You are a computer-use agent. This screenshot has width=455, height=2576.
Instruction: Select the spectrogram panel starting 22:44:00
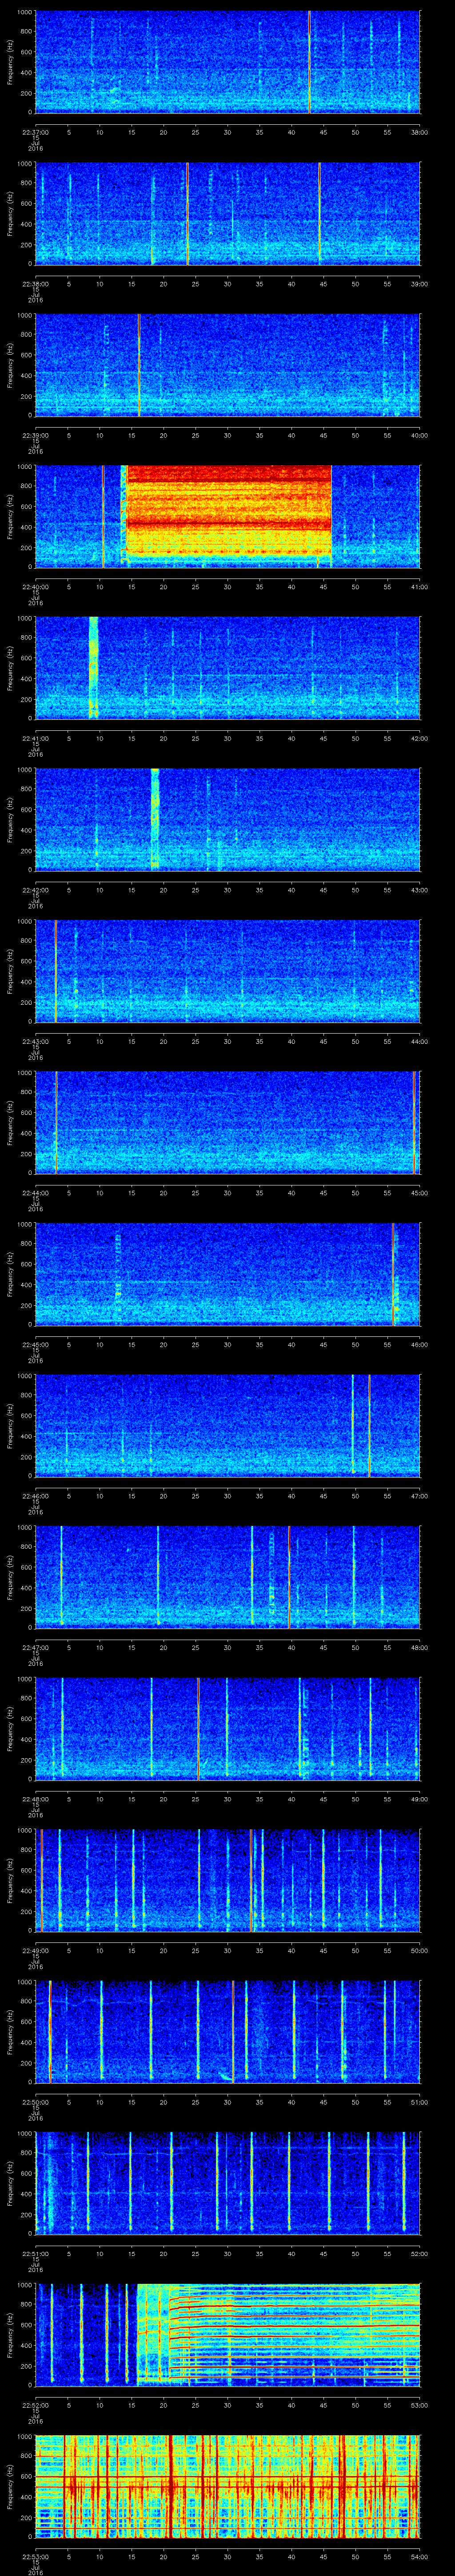[x=228, y=1122]
